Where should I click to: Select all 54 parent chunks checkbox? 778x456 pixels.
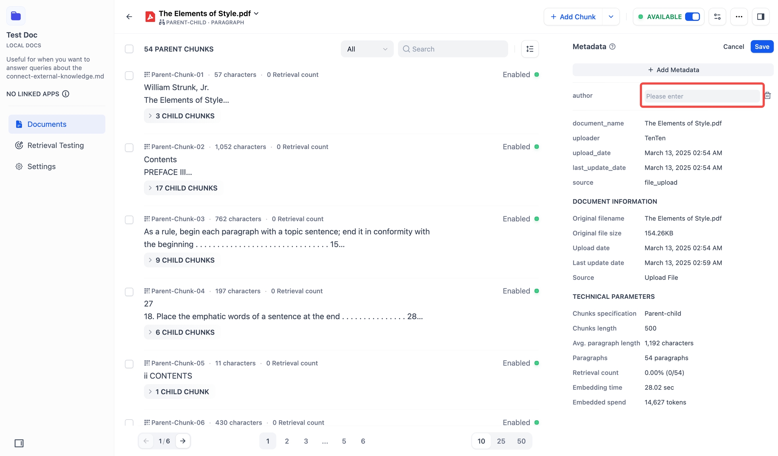[129, 49]
